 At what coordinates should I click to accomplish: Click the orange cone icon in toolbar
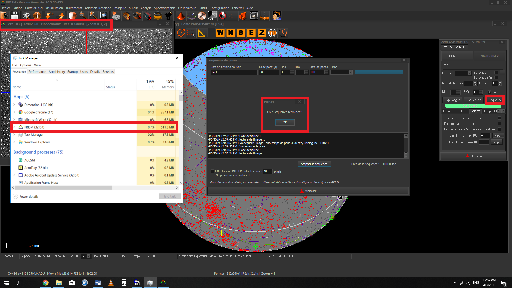click(181, 16)
